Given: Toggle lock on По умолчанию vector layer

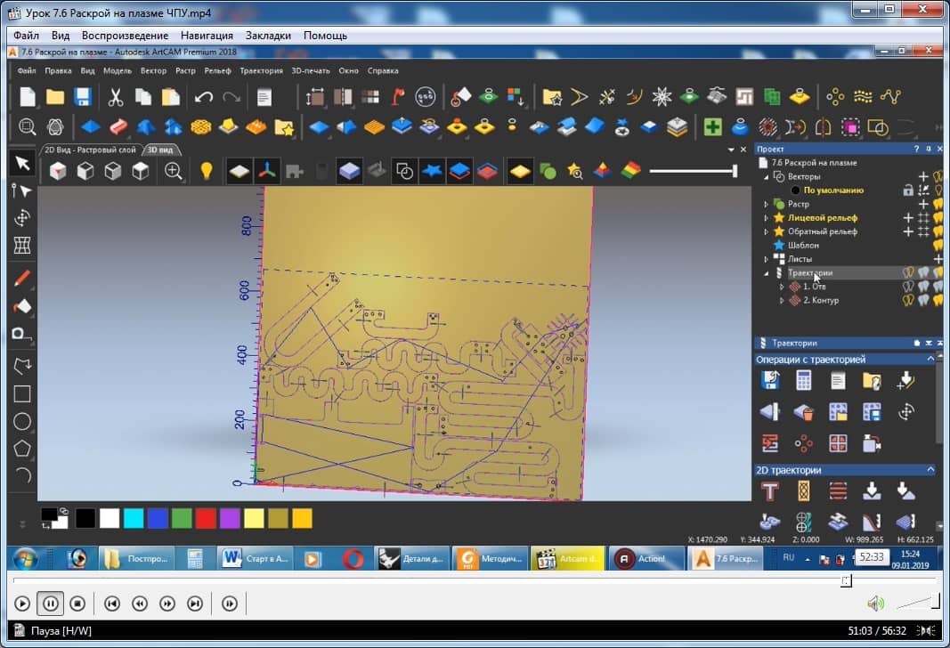Looking at the screenshot, I should tap(908, 190).
